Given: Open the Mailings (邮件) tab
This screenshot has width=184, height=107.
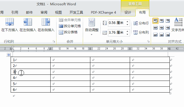Looking at the screenshot, I should click(29, 13).
